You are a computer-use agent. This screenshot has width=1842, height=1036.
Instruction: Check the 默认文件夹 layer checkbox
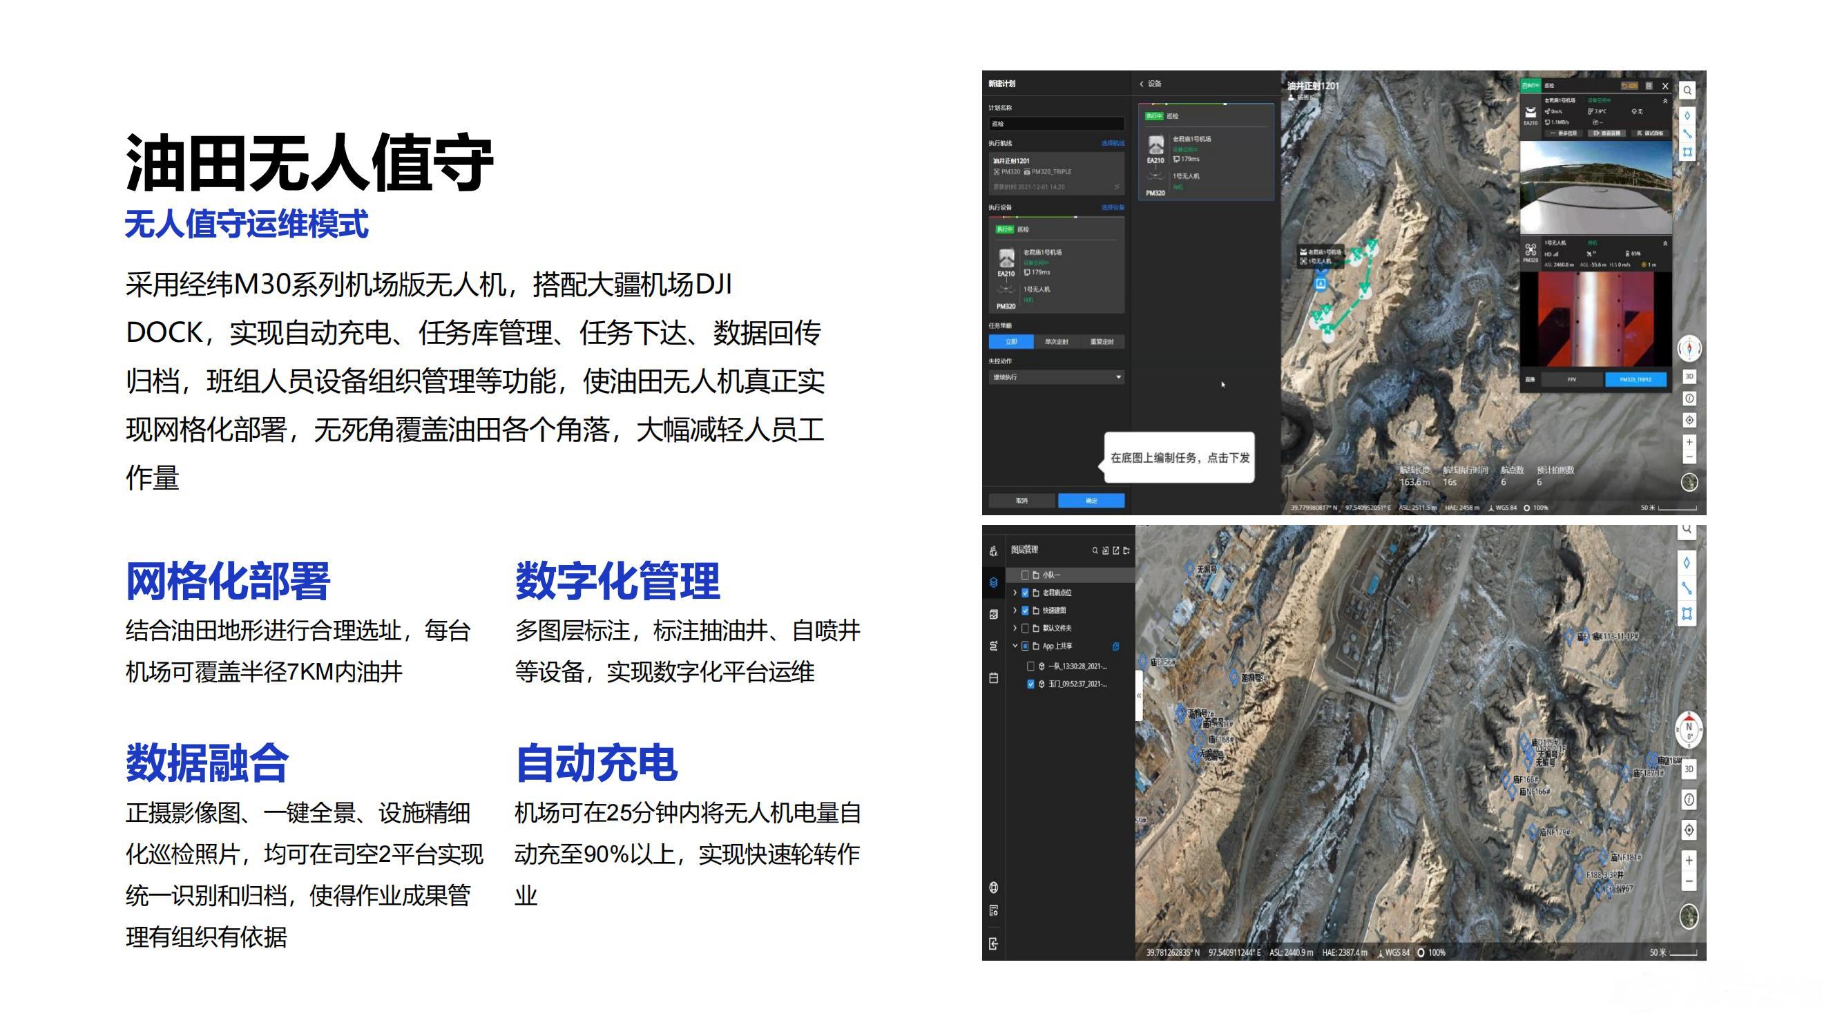coord(1026,629)
